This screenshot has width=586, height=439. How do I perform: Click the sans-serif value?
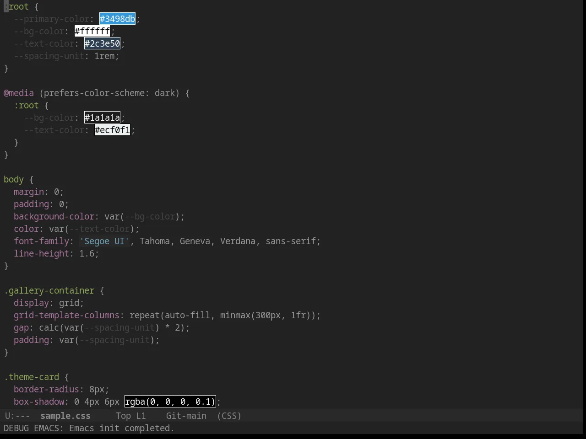coord(291,241)
